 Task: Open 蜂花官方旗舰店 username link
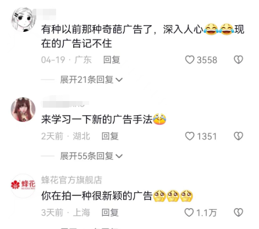point(71,180)
